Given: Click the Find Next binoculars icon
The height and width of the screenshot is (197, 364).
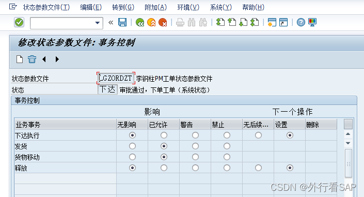Looking at the screenshot, I should (x=203, y=23).
